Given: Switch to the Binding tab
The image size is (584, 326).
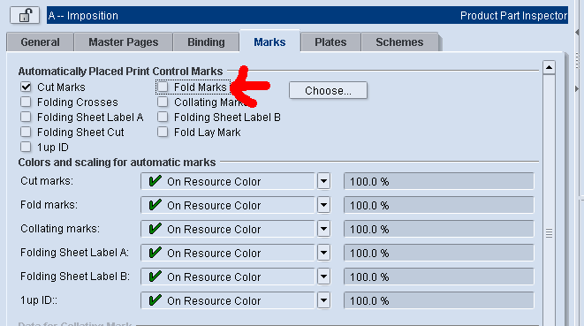Looking at the screenshot, I should tap(206, 42).
